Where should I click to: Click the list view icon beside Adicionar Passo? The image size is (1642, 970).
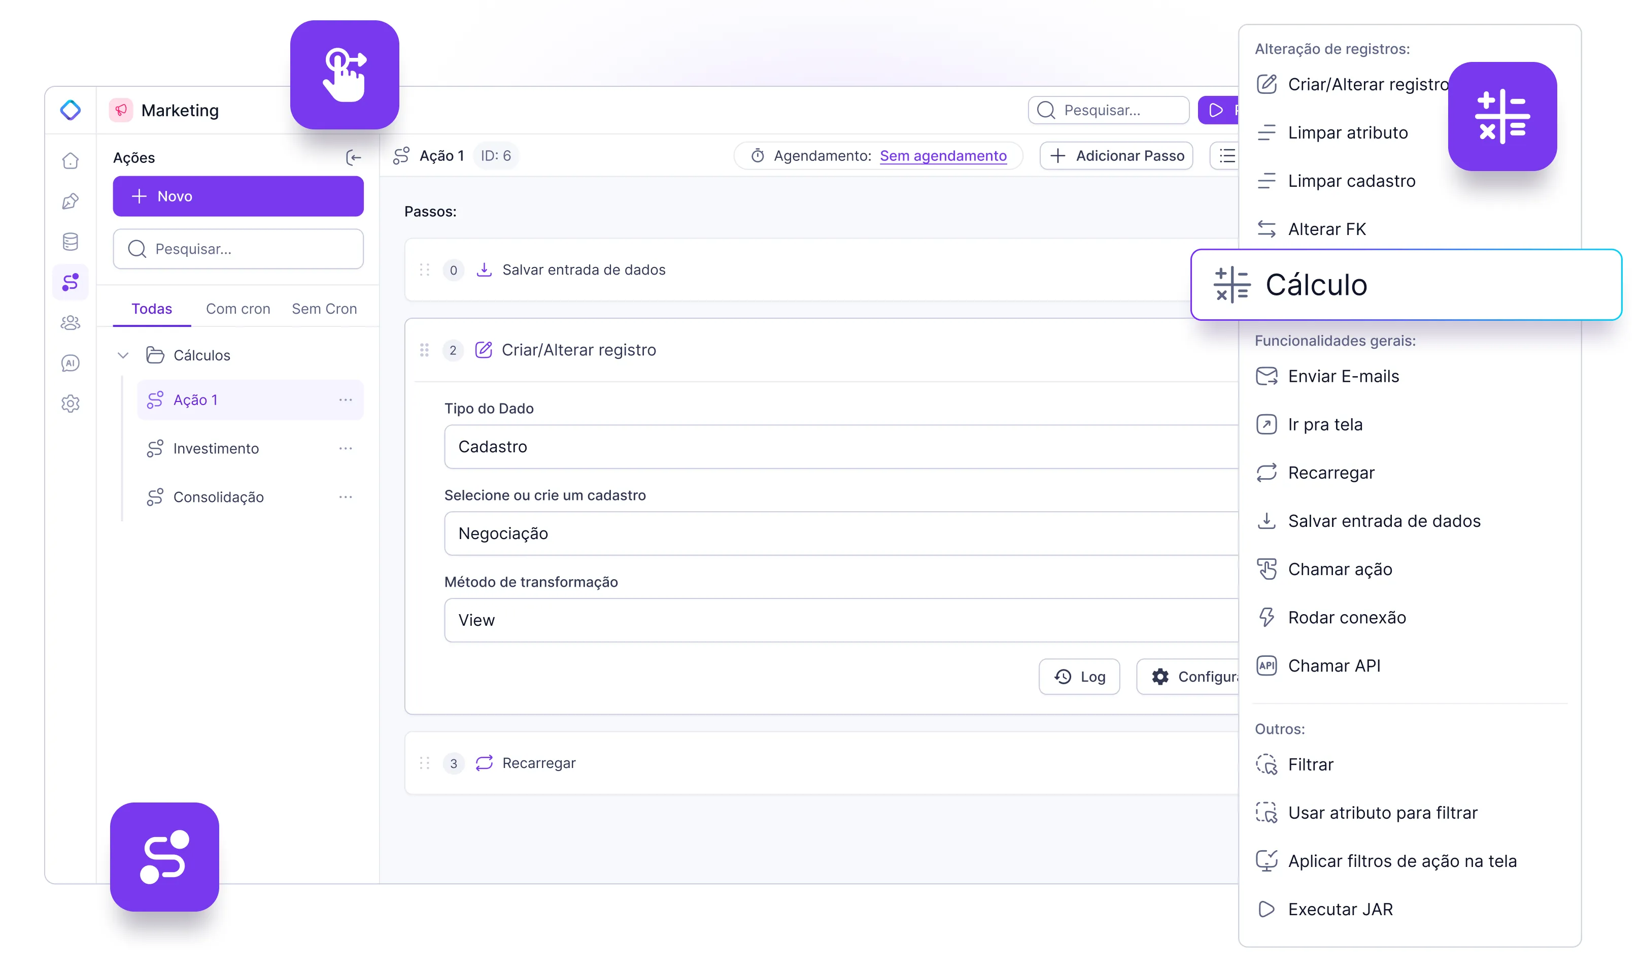[x=1226, y=155]
